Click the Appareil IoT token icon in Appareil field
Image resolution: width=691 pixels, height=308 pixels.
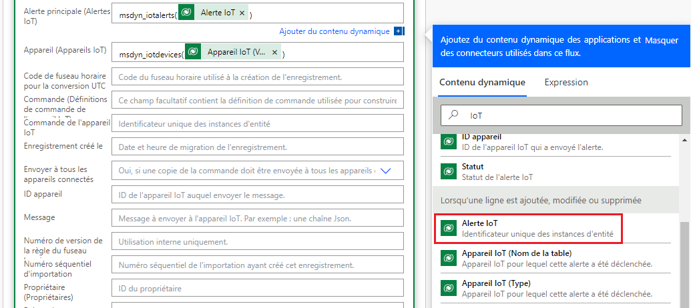point(192,53)
